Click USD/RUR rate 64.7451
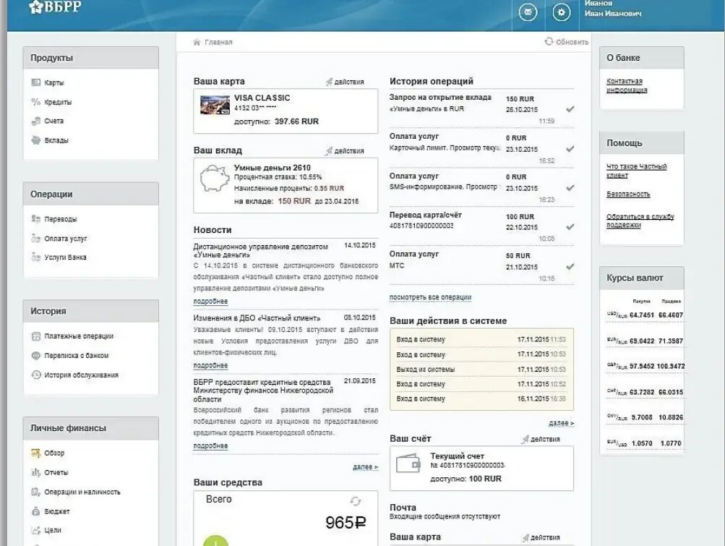Image resolution: width=725 pixels, height=546 pixels. [x=642, y=315]
